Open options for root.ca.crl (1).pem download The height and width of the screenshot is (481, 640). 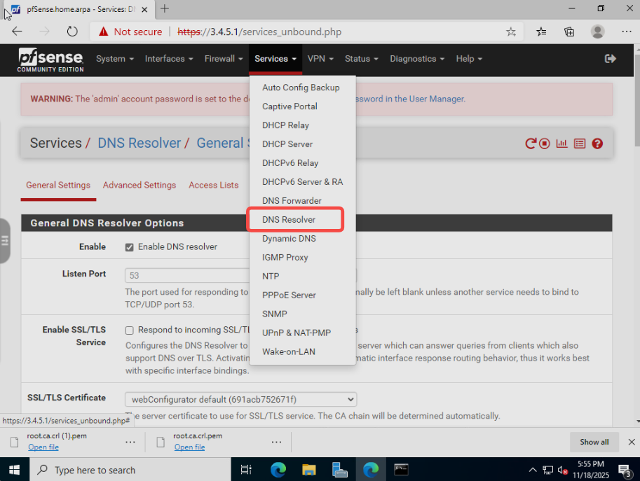tap(130, 442)
